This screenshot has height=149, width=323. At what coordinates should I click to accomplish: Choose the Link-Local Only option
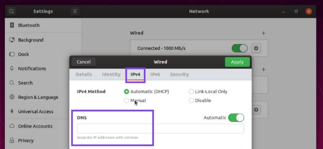coord(191,91)
